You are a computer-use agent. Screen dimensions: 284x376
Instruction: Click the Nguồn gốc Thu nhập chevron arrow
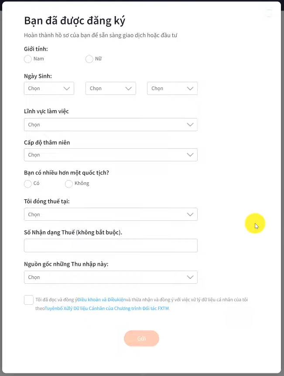190,277
